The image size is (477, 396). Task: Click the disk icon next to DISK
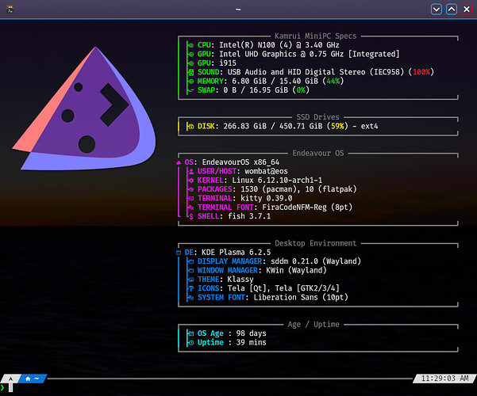click(x=190, y=125)
